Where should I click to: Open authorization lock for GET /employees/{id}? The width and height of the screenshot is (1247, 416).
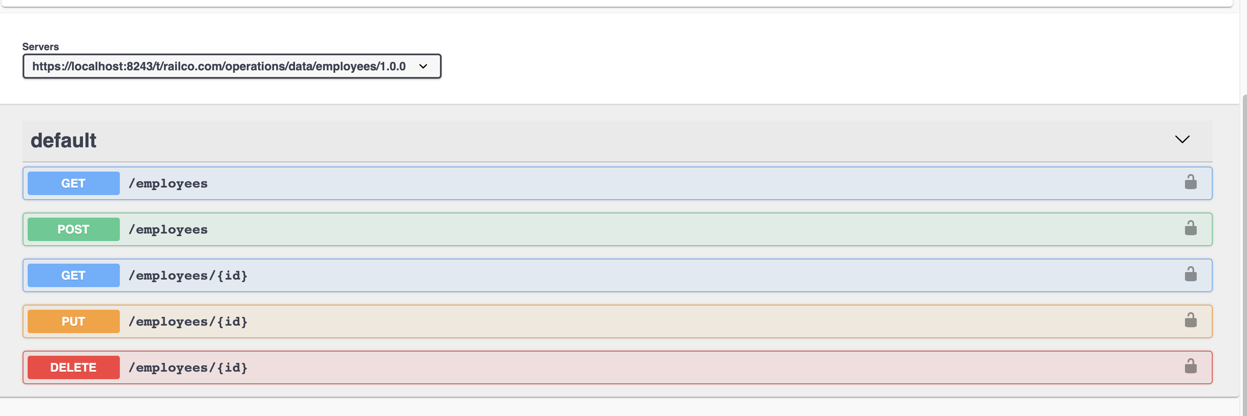tap(1191, 275)
